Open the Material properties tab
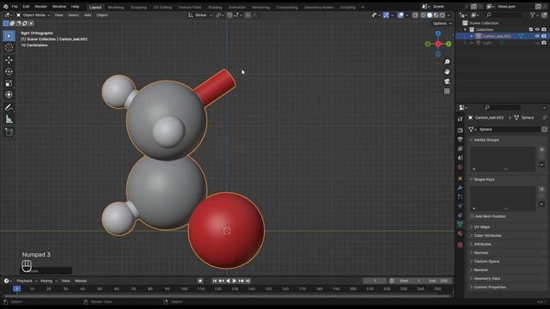The width and height of the screenshot is (550, 309). [461, 233]
